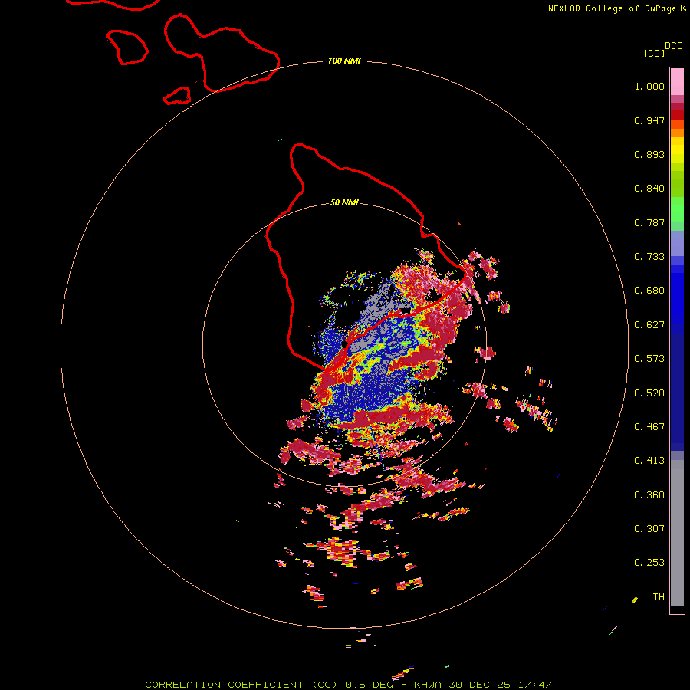Viewport: 690px width, 690px height.
Task: Click the 0.307 scale value
Action: [649, 529]
